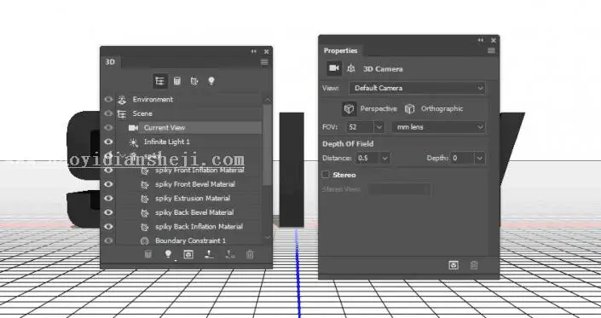The image size is (601, 318).
Task: Select the Properties panel tab
Action: pos(340,50)
